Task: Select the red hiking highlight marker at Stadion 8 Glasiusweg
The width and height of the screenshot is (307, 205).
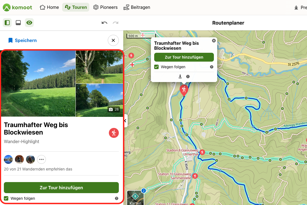Action: tap(202, 152)
